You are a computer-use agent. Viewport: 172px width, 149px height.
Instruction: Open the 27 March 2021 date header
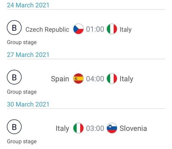(28, 55)
